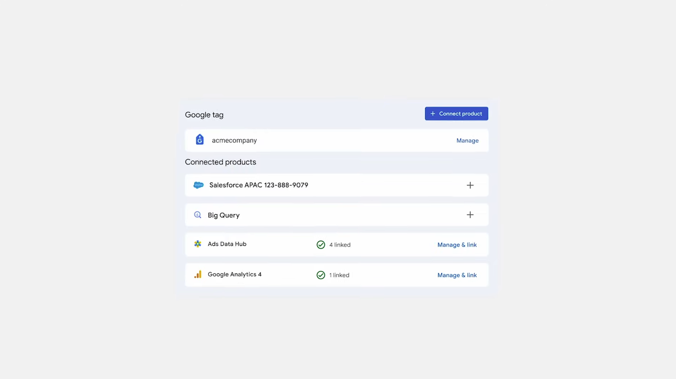This screenshot has width=676, height=379.
Task: Click the Ads Data Hub logo icon
Action: (x=198, y=244)
